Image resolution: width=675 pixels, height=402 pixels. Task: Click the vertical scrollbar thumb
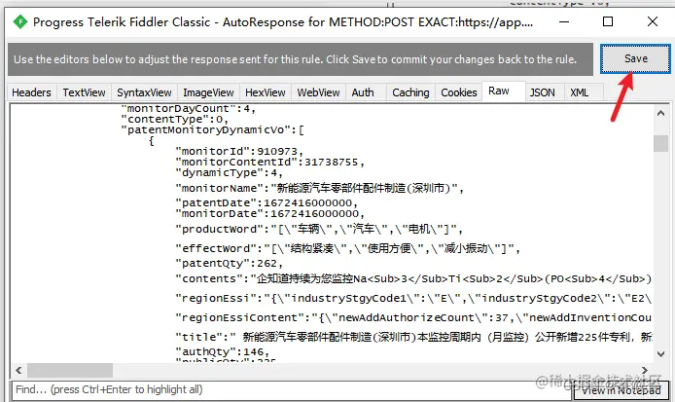click(660, 143)
